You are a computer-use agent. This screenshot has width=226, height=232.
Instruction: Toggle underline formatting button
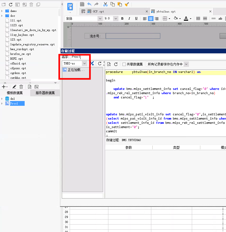tap(136, 19)
